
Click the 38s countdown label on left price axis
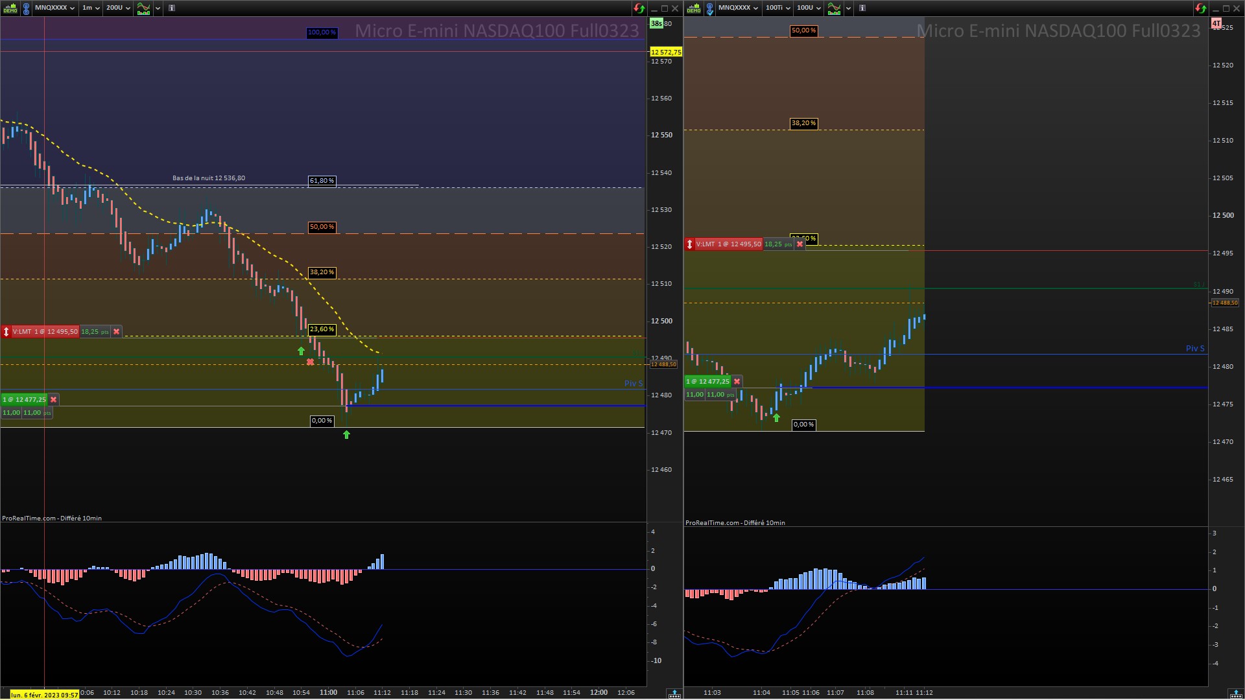tap(656, 24)
